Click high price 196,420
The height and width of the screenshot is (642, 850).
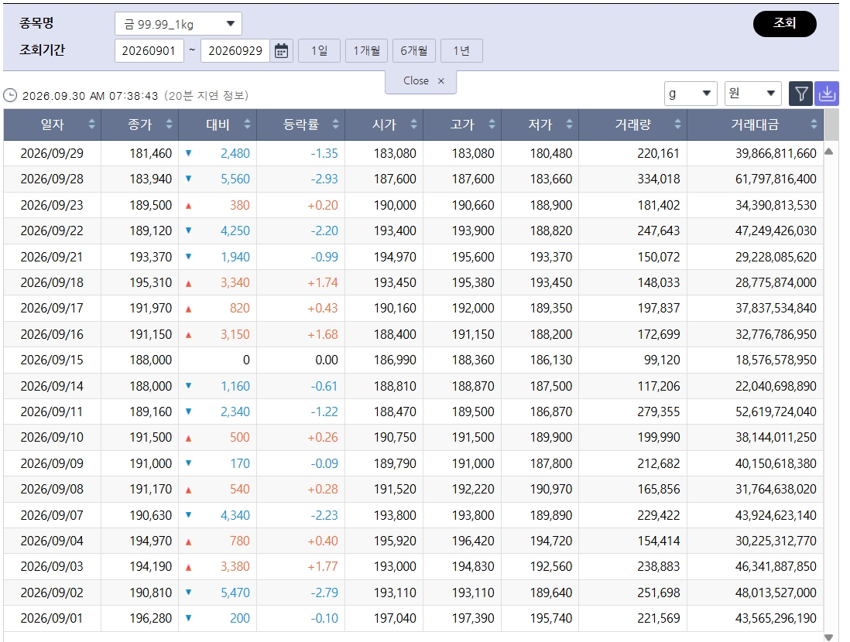(473, 541)
